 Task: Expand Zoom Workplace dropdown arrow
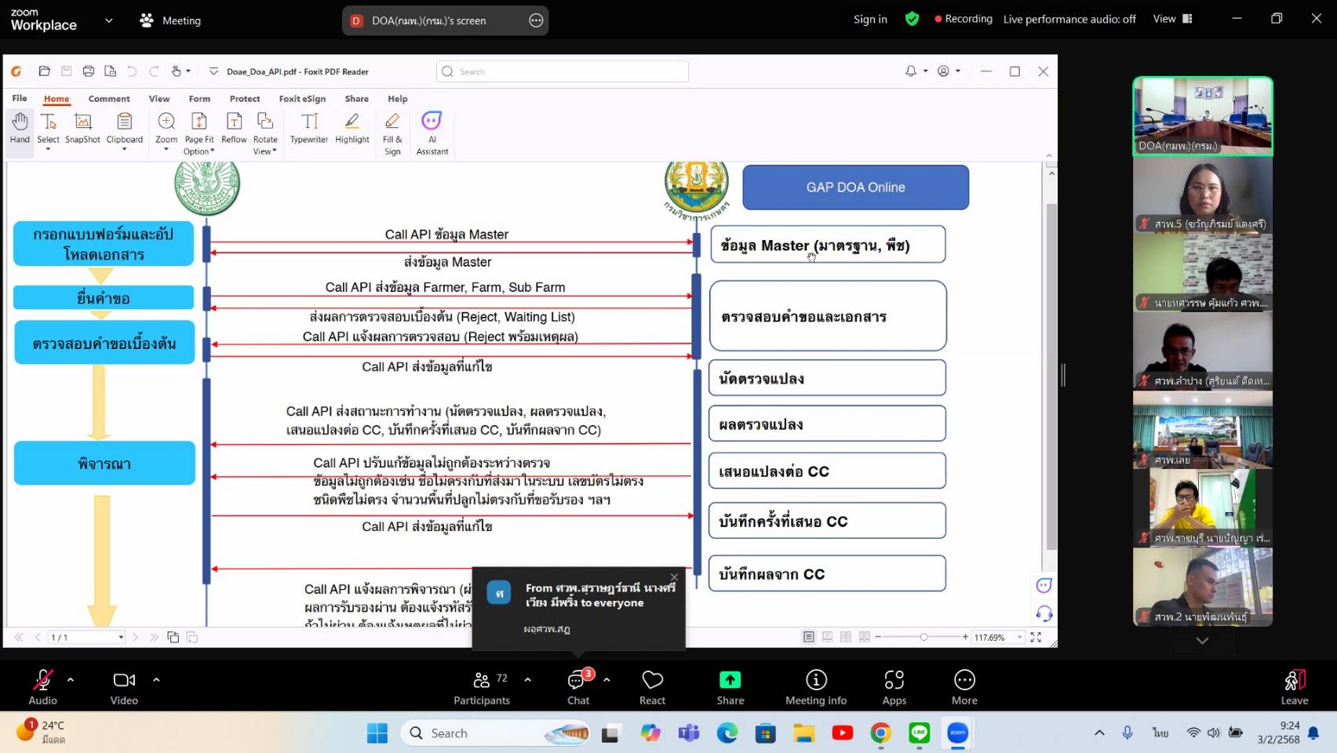click(108, 20)
